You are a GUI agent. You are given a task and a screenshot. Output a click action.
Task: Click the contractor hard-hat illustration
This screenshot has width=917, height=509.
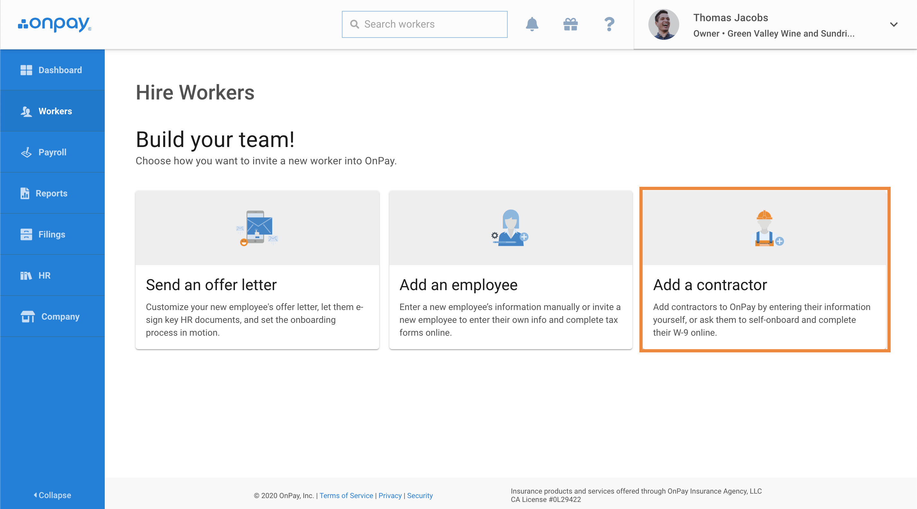(768, 228)
